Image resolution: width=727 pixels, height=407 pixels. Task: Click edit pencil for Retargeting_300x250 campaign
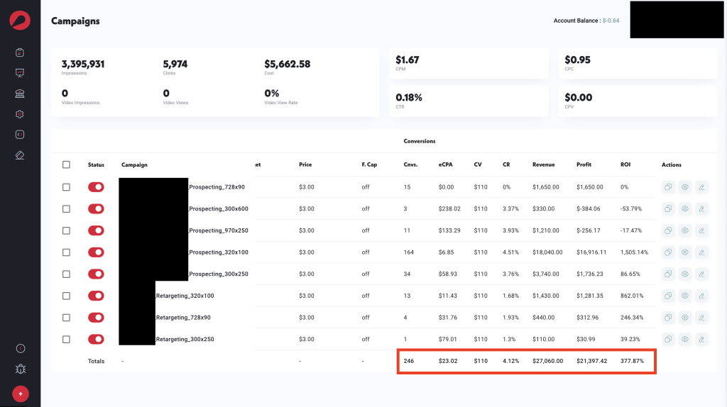[x=701, y=340]
